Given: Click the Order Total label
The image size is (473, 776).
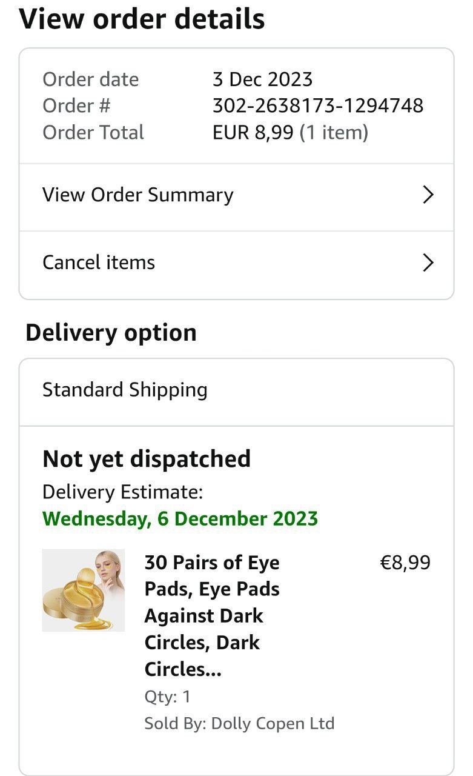Looking at the screenshot, I should (x=93, y=133).
